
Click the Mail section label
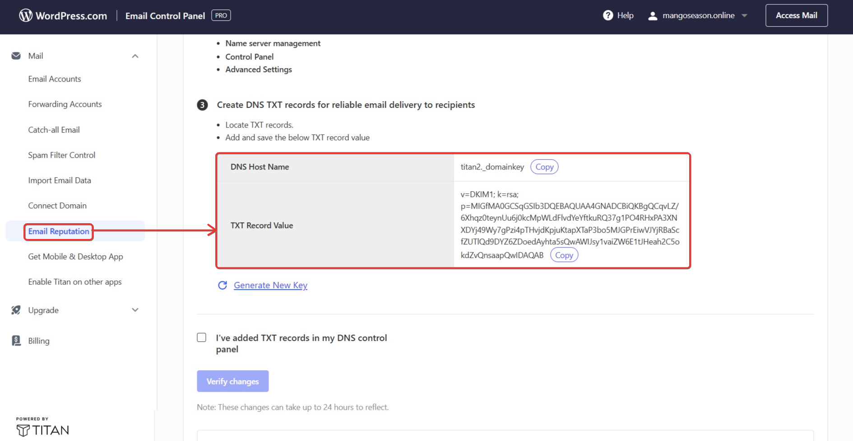[36, 56]
